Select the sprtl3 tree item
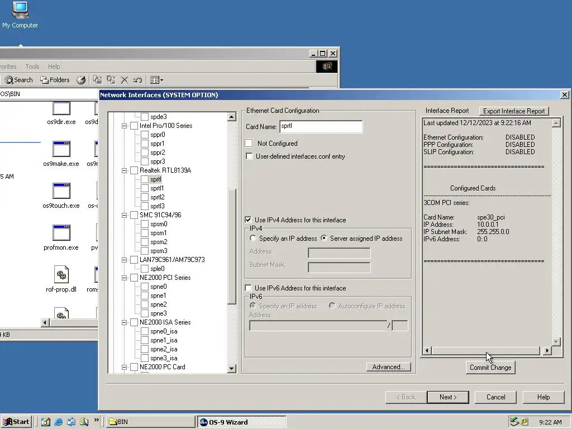Image resolution: width=572 pixels, height=429 pixels. pyautogui.click(x=157, y=206)
